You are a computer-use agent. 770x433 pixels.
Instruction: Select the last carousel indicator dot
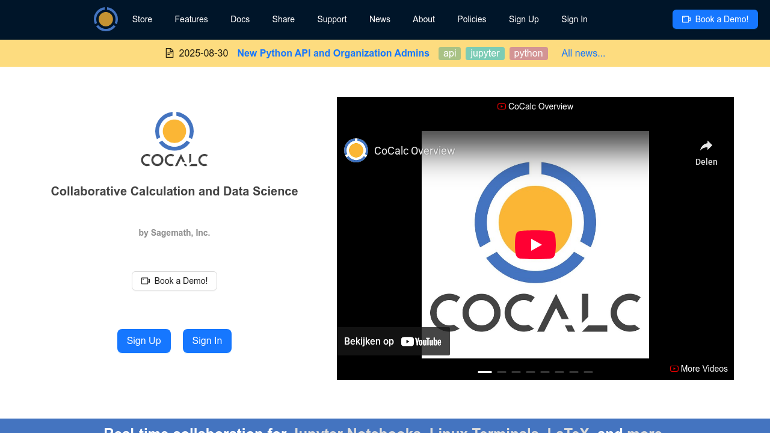pos(588,372)
